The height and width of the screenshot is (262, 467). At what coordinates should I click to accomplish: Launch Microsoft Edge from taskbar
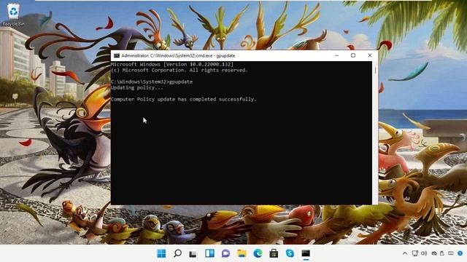click(x=258, y=253)
